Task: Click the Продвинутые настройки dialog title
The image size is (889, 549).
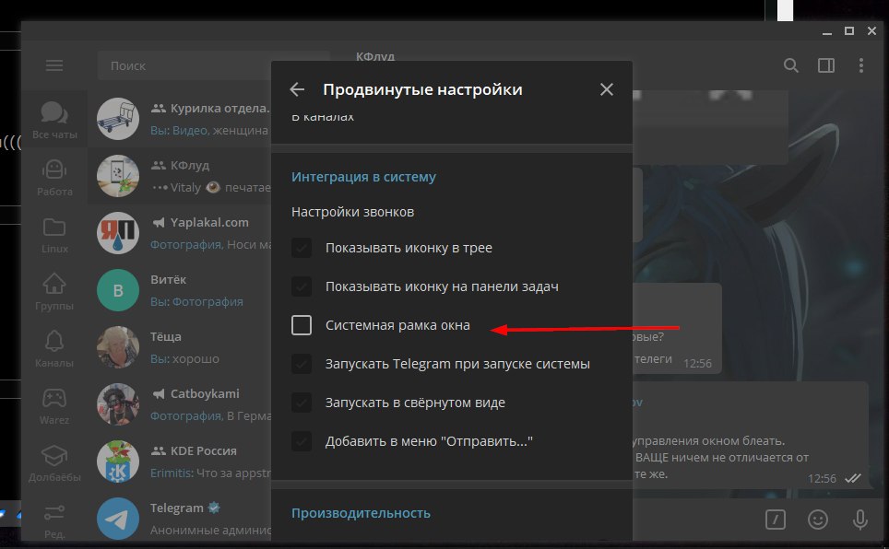Action: coord(422,89)
